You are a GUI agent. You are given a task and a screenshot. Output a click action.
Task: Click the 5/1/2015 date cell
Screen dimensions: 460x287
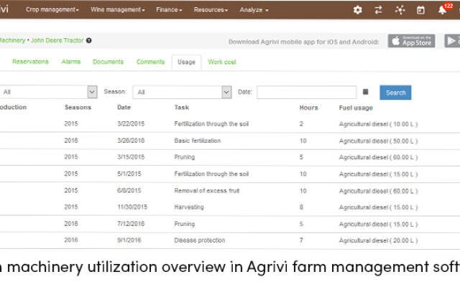click(129, 174)
